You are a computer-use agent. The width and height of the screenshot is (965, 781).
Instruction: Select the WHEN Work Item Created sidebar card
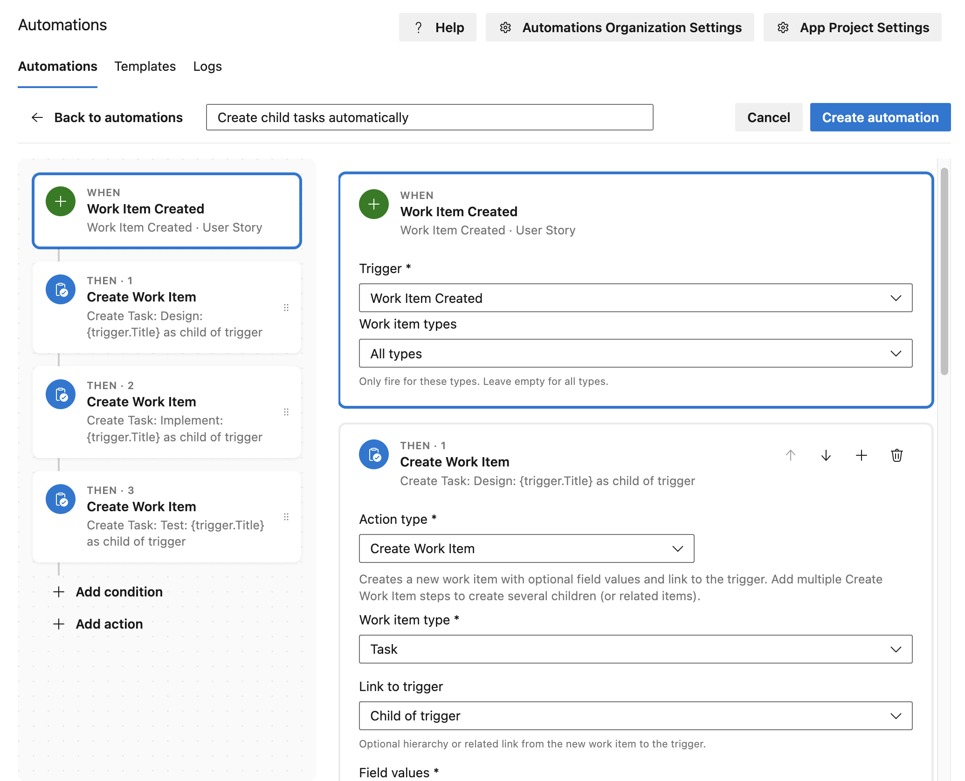[167, 211]
